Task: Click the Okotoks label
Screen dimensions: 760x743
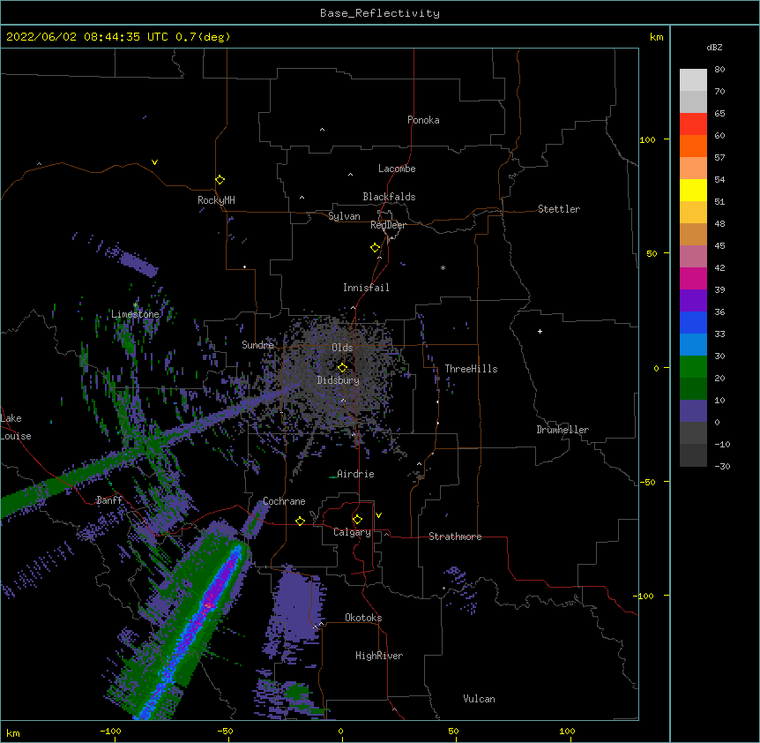Action: tap(363, 618)
